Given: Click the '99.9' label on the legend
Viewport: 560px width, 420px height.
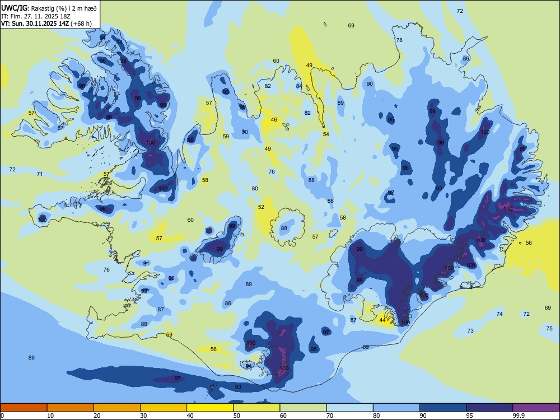Looking at the screenshot, I should pos(518,416).
